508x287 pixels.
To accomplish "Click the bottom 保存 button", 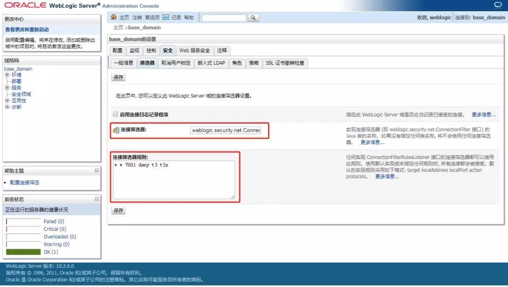I will [x=118, y=211].
